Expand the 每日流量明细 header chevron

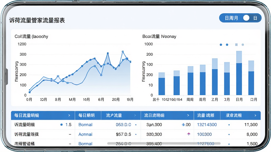[x=69, y=115]
